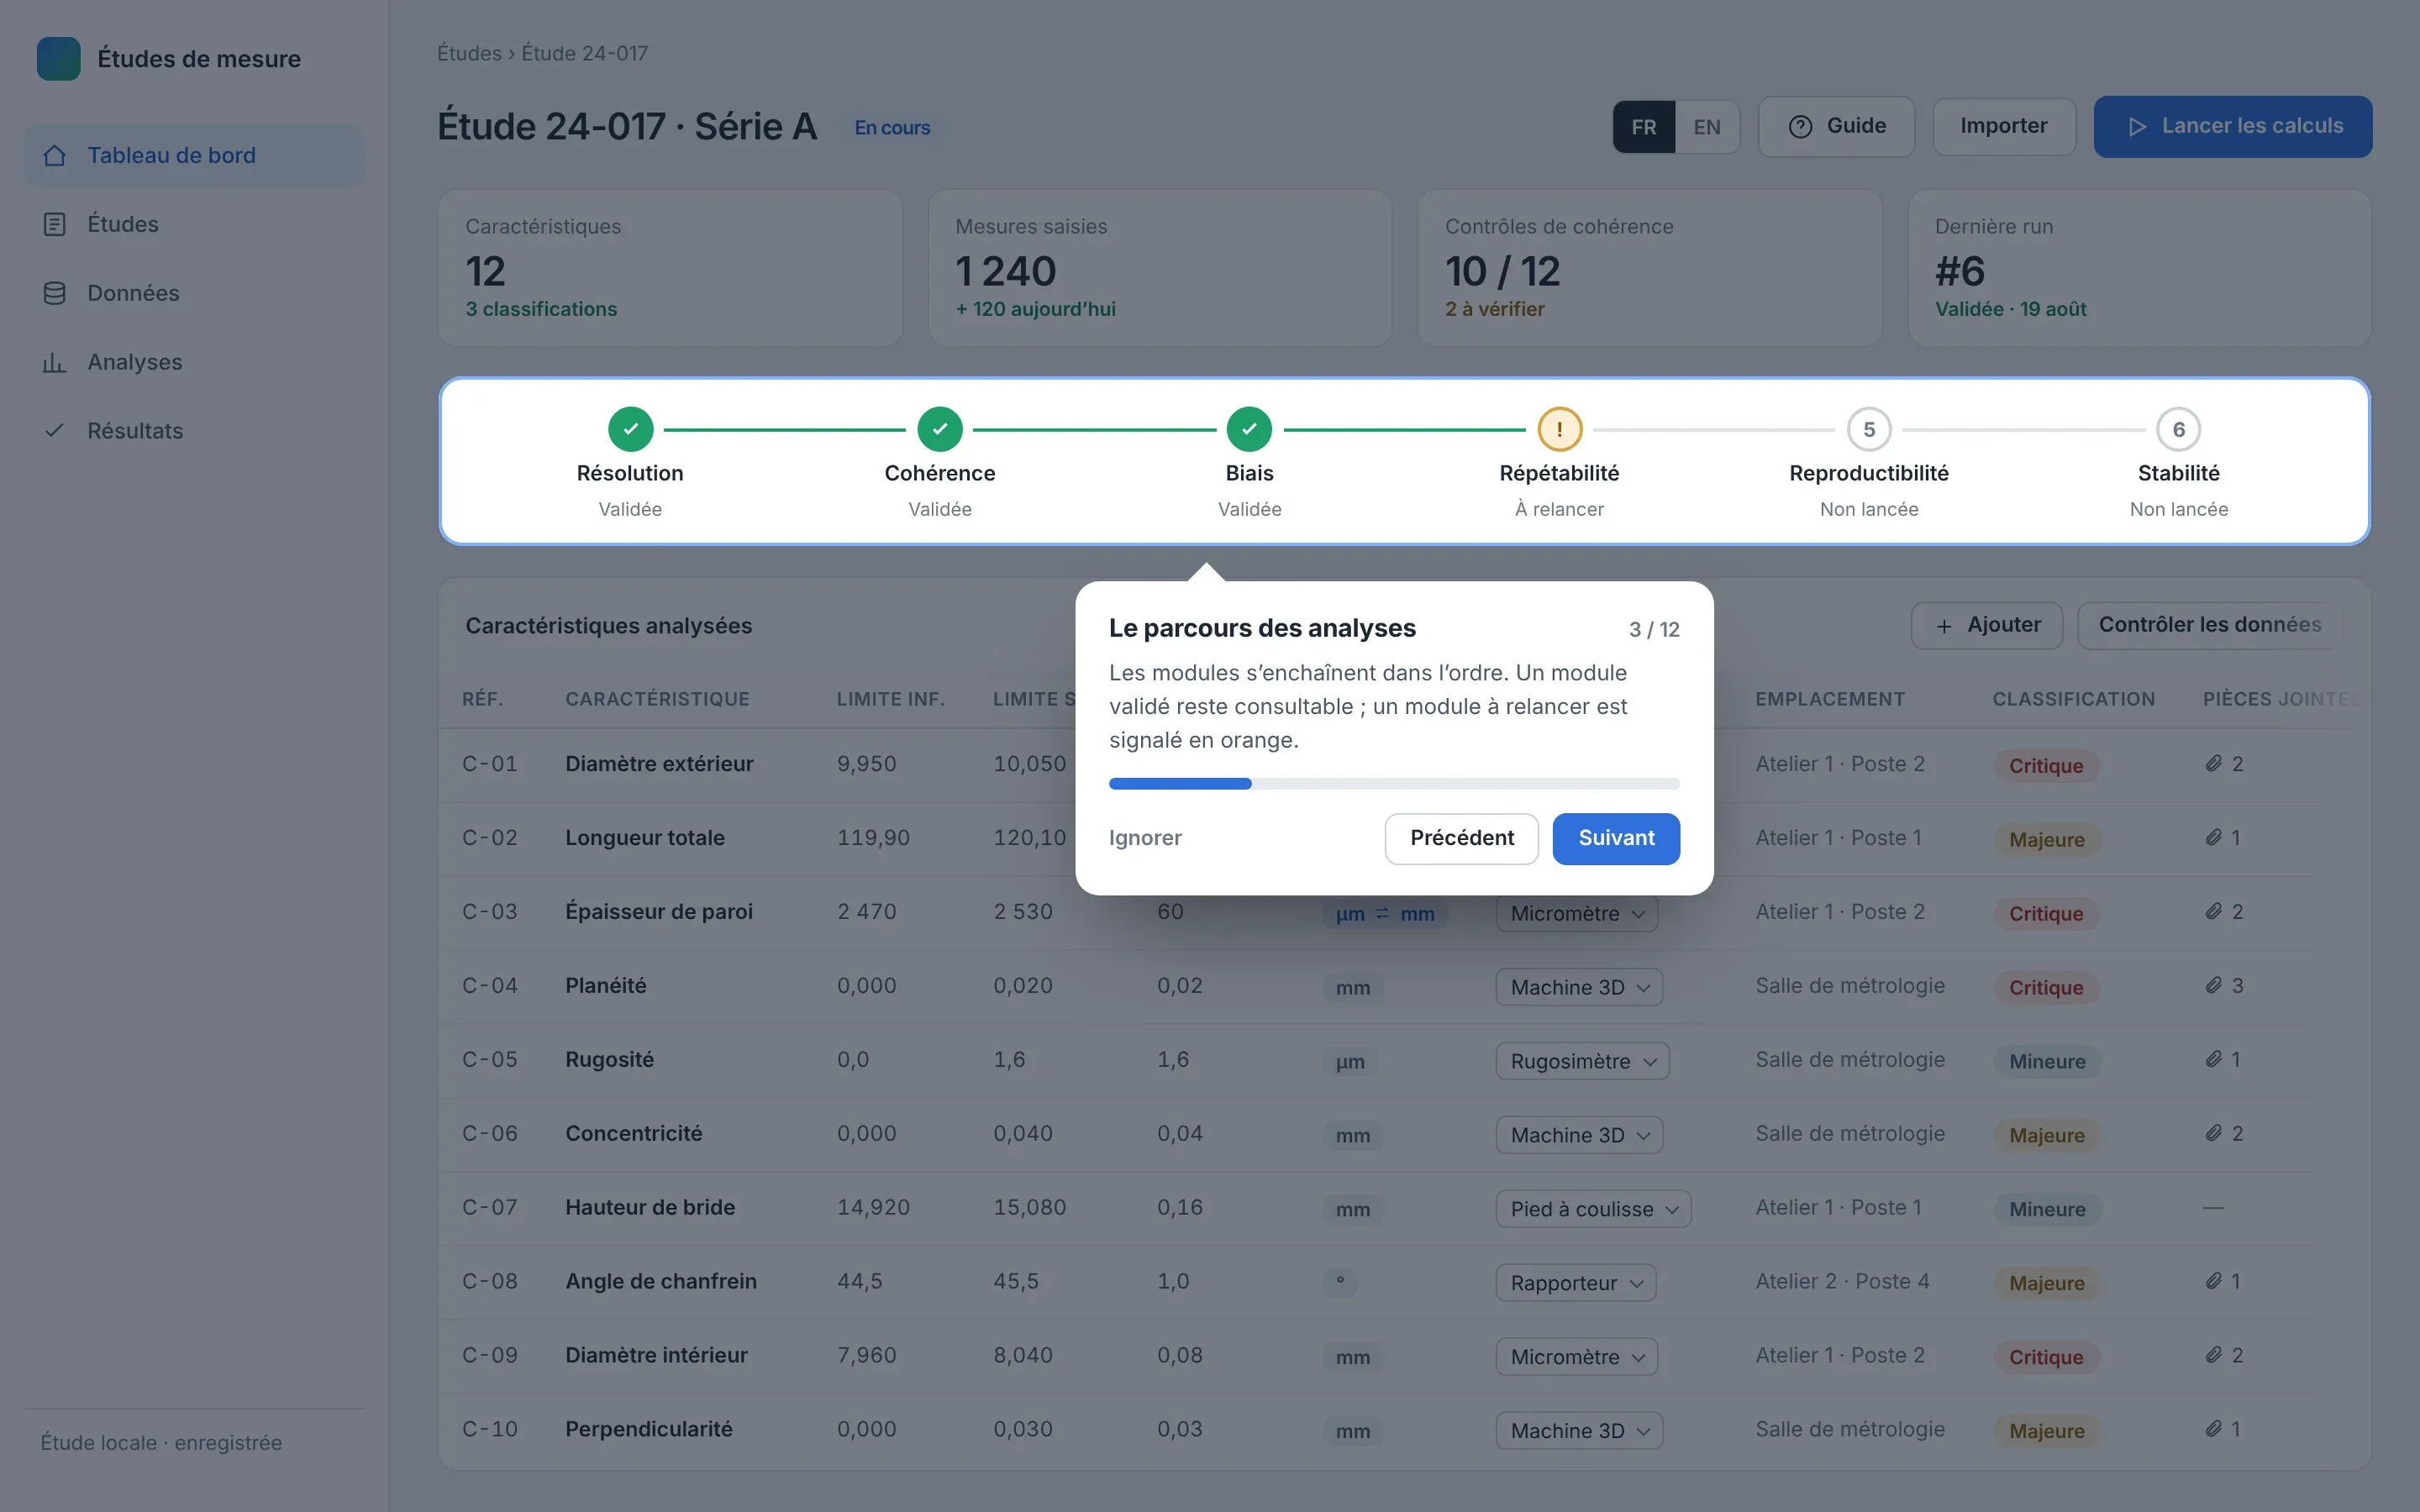This screenshot has height=1512, width=2420.
Task: Open the Biais step green check
Action: [x=1249, y=429]
